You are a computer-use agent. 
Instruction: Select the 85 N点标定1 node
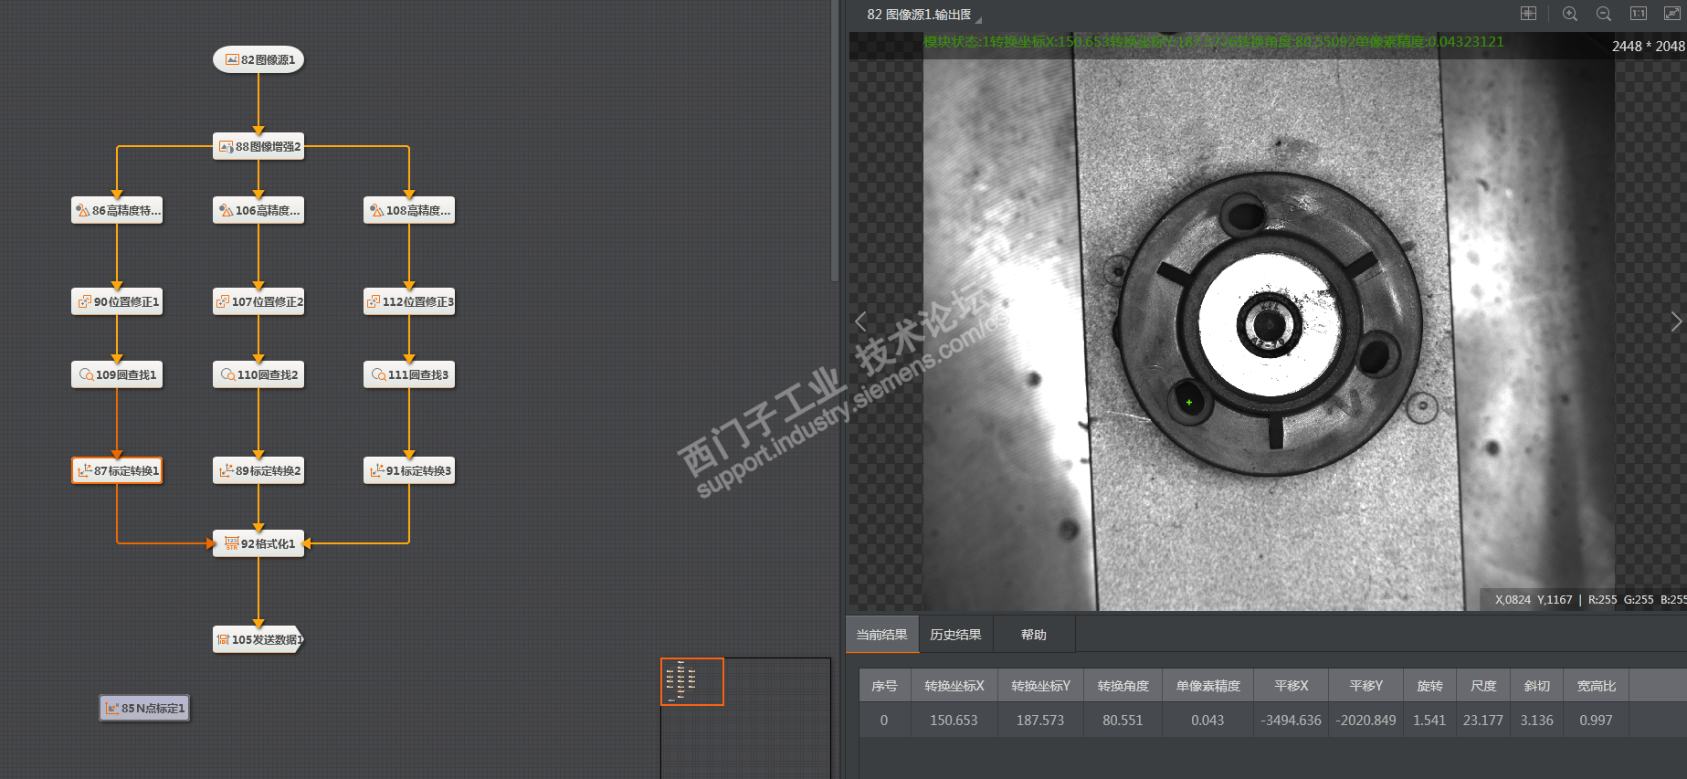point(144,708)
